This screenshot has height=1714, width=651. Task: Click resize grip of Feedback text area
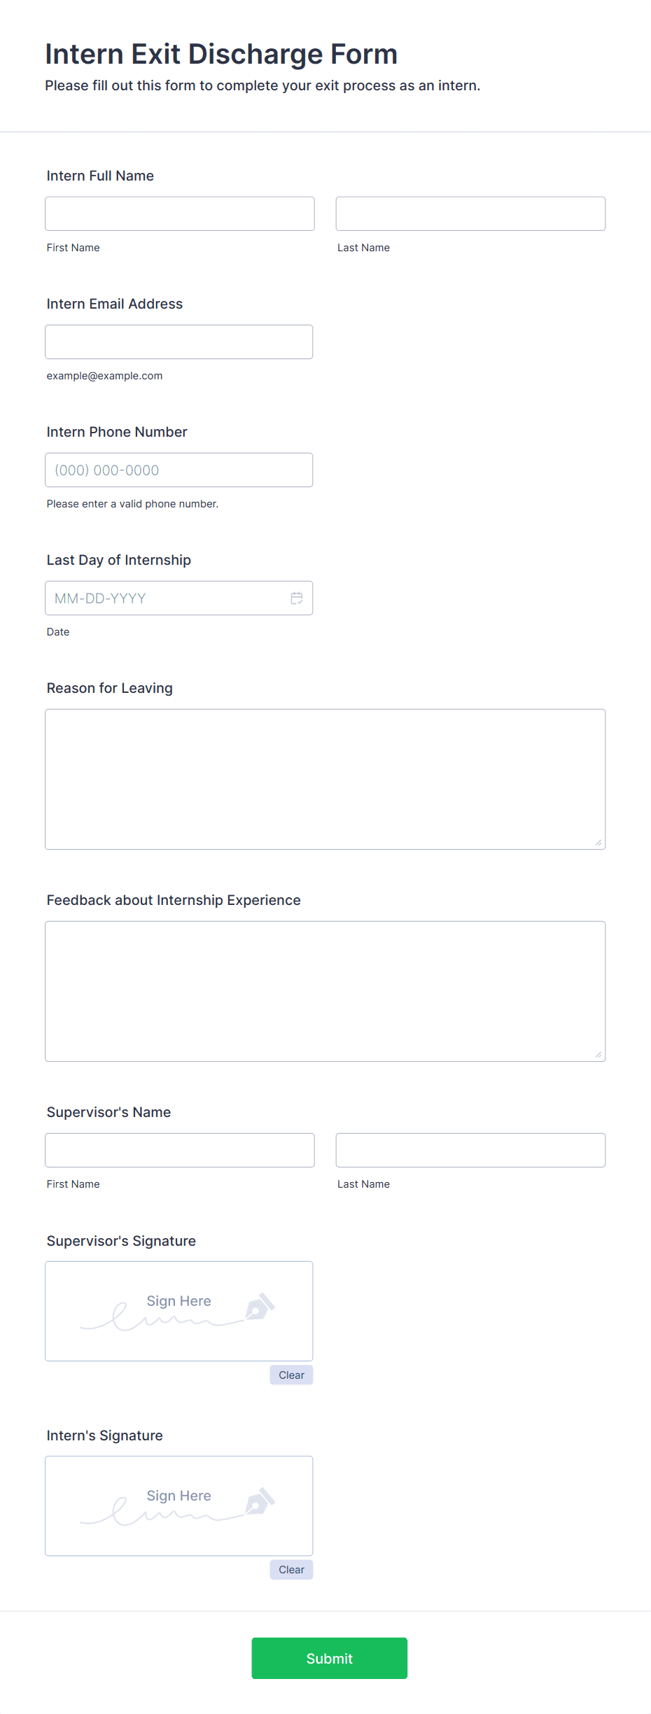(x=598, y=1055)
